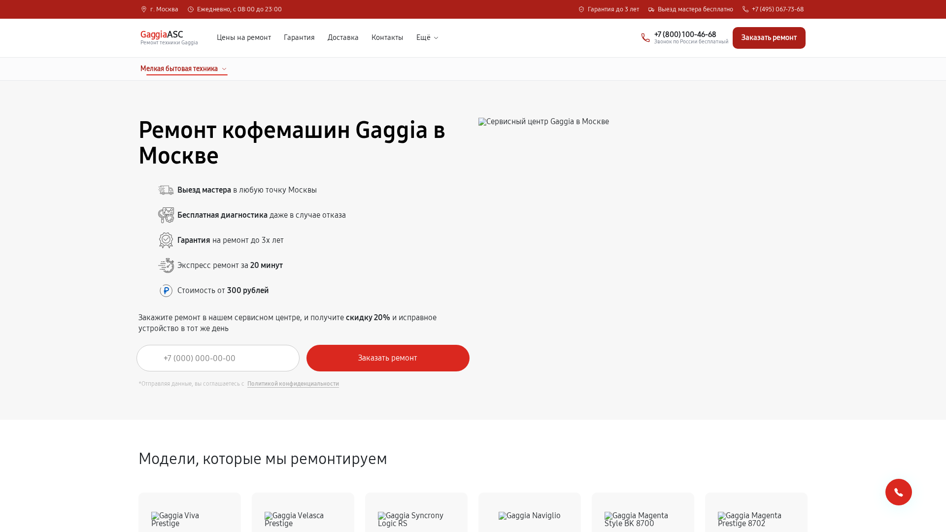Image resolution: width=946 pixels, height=532 pixels.
Task: Click the stopwatch icon beside Экспресс ремонт
Action: pyautogui.click(x=166, y=266)
